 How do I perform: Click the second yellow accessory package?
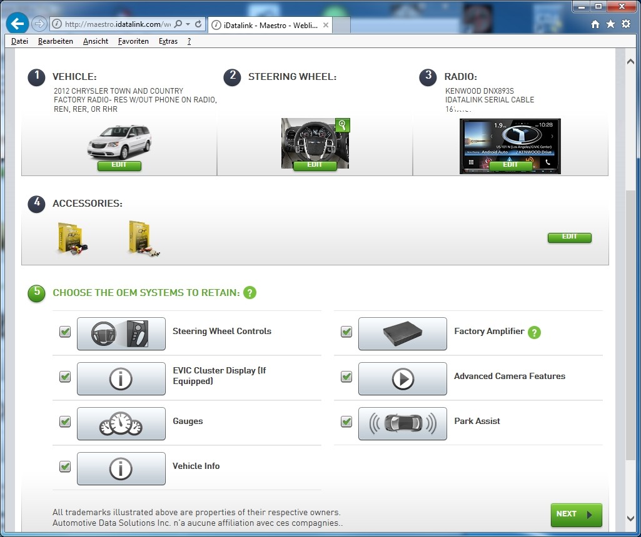(x=144, y=239)
